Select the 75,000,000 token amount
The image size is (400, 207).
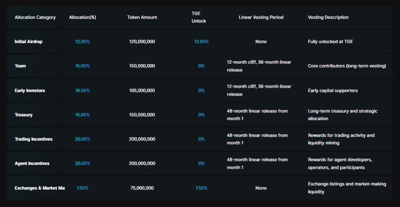tap(142, 188)
